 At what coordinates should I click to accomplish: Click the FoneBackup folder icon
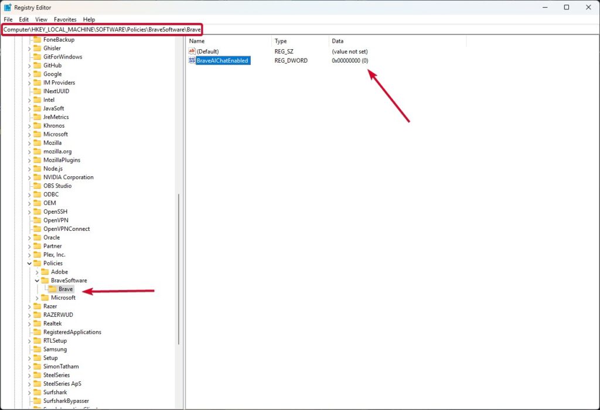pos(37,39)
